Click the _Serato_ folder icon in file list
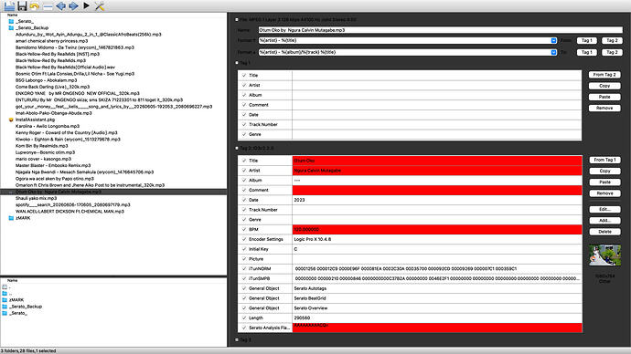Viewport: 631px width, 354px height. coord(11,21)
